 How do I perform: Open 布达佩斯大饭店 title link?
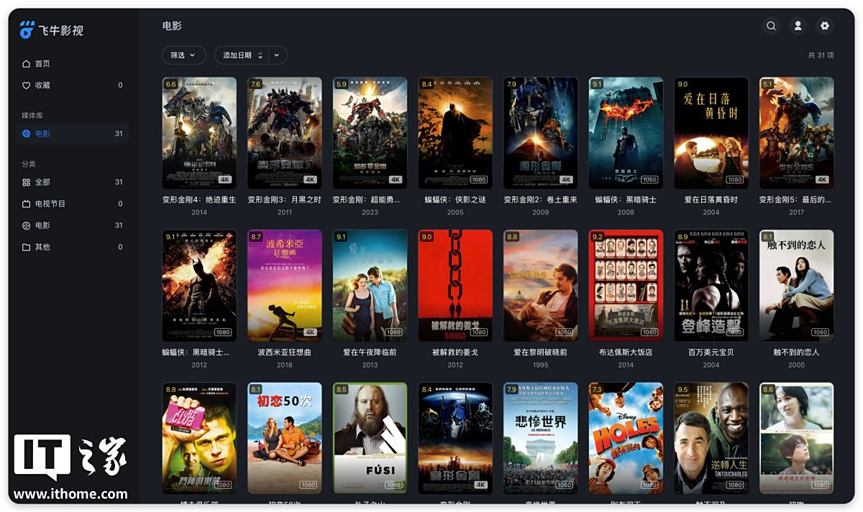pyautogui.click(x=626, y=353)
